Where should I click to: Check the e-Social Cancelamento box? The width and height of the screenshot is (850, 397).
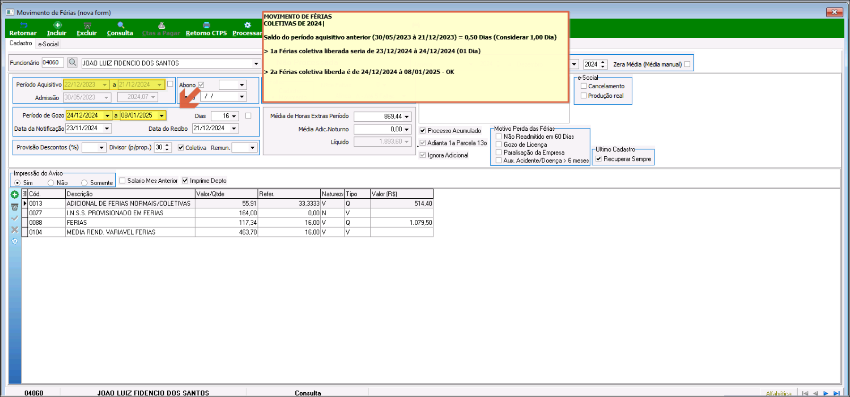pos(584,86)
